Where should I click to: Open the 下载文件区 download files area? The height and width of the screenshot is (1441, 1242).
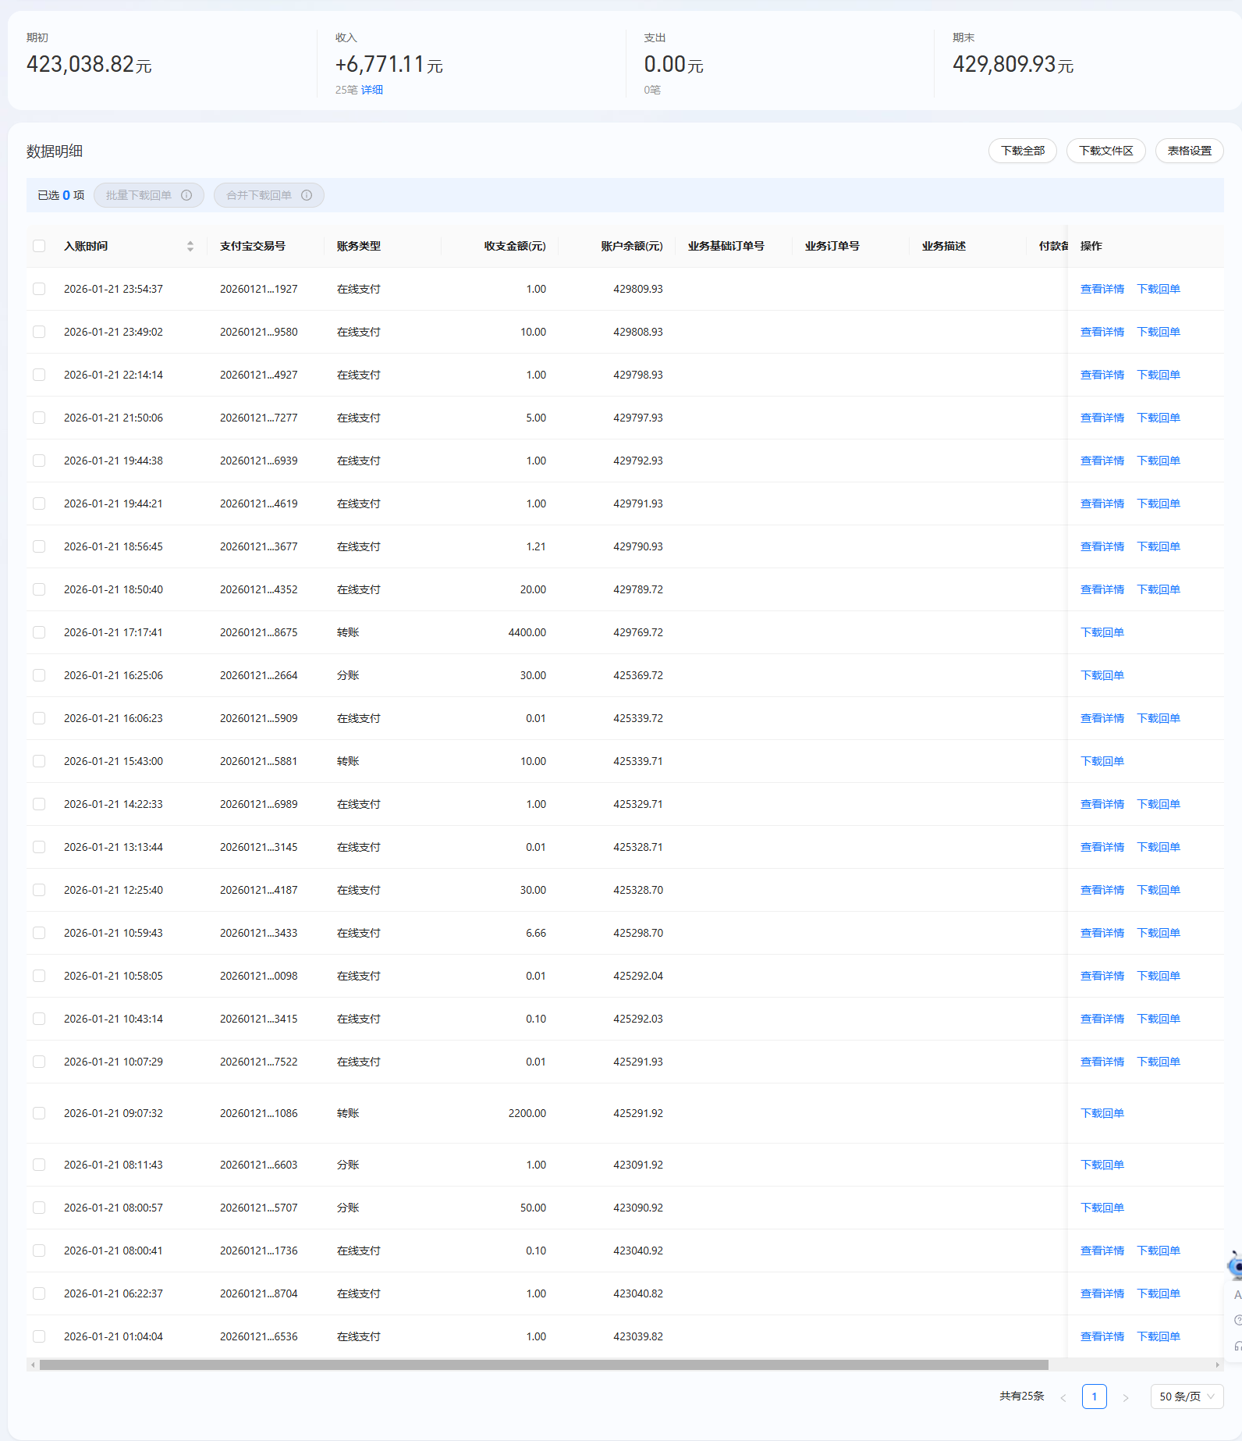pyautogui.click(x=1105, y=151)
